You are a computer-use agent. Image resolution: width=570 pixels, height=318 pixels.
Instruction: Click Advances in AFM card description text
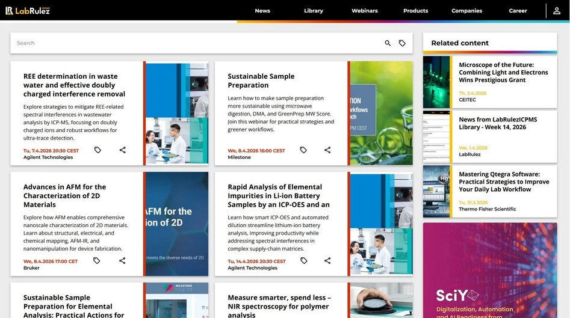tap(76, 233)
